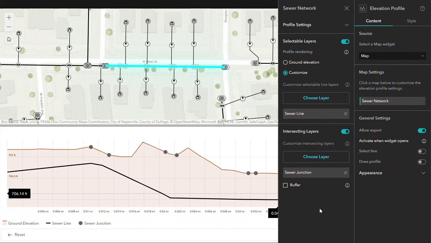Click the Buffer info icon

pyautogui.click(x=347, y=185)
